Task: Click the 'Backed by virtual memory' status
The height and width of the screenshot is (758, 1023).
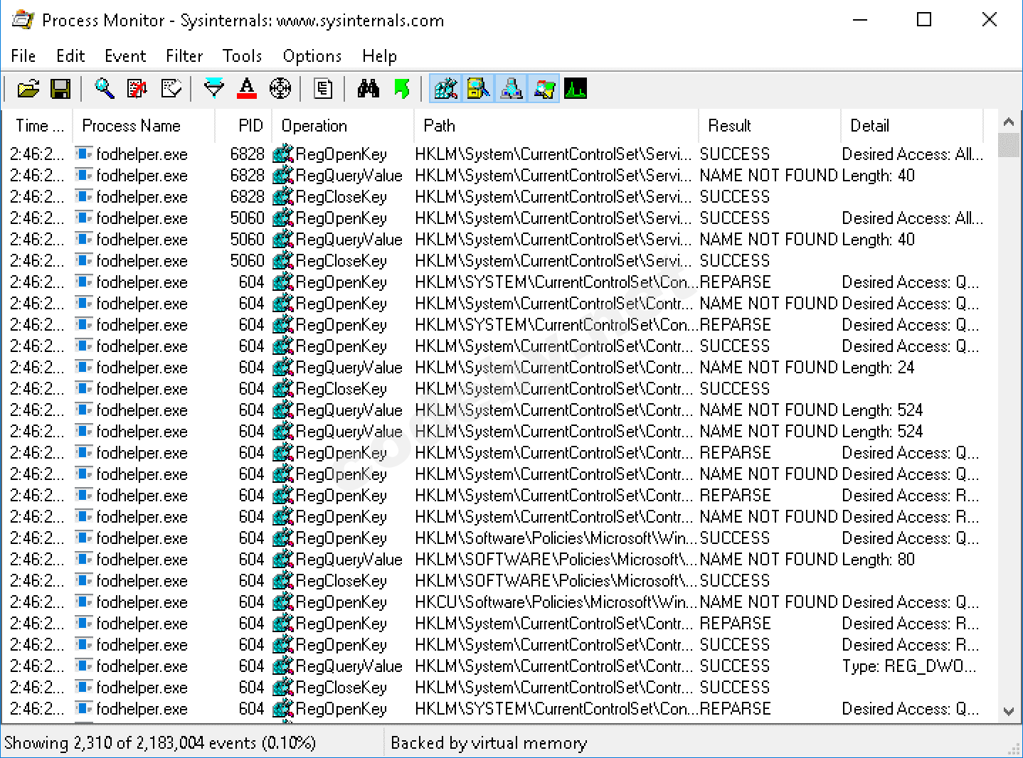Action: coord(489,743)
